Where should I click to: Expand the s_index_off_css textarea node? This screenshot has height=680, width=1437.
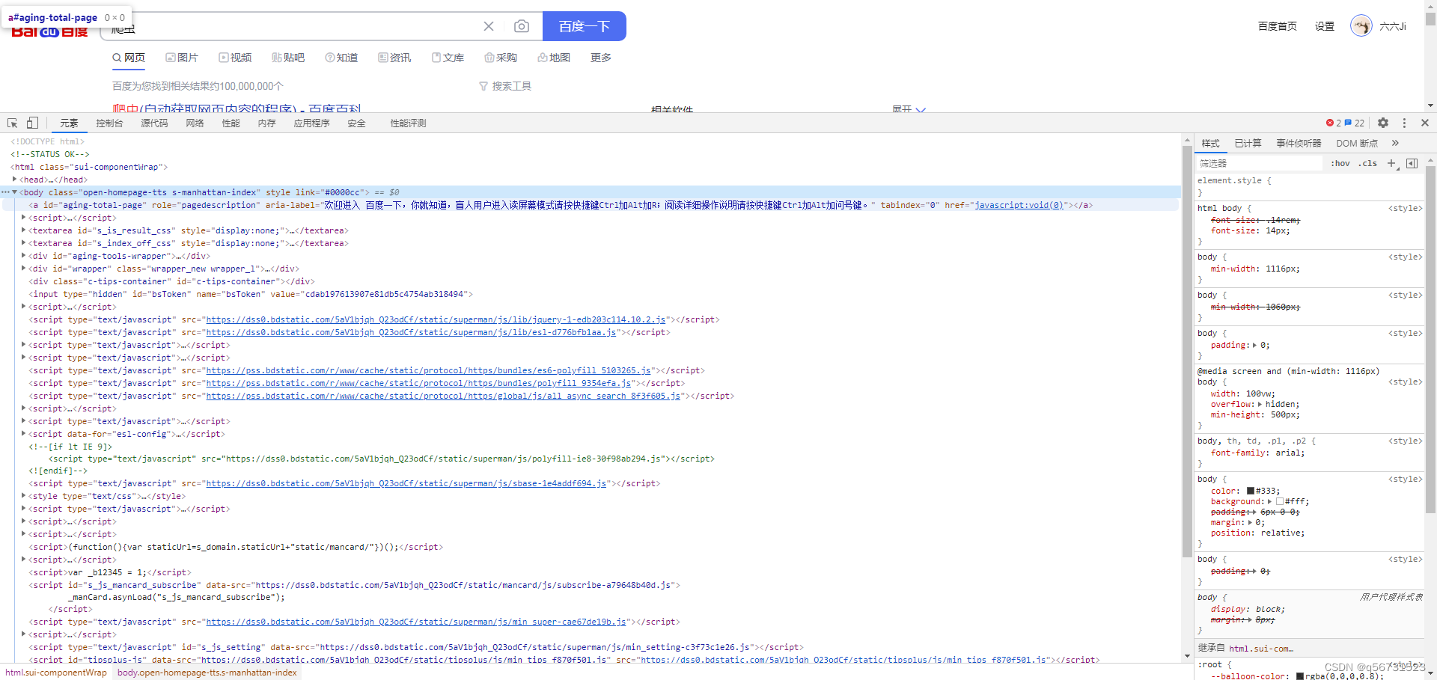(24, 243)
